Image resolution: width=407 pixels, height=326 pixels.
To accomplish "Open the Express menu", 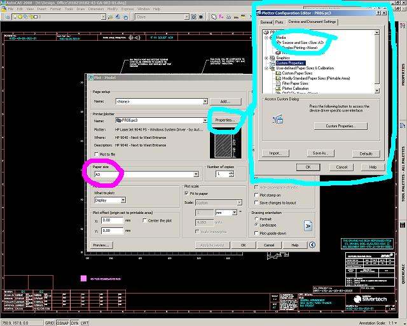I will pyautogui.click(x=127, y=9).
